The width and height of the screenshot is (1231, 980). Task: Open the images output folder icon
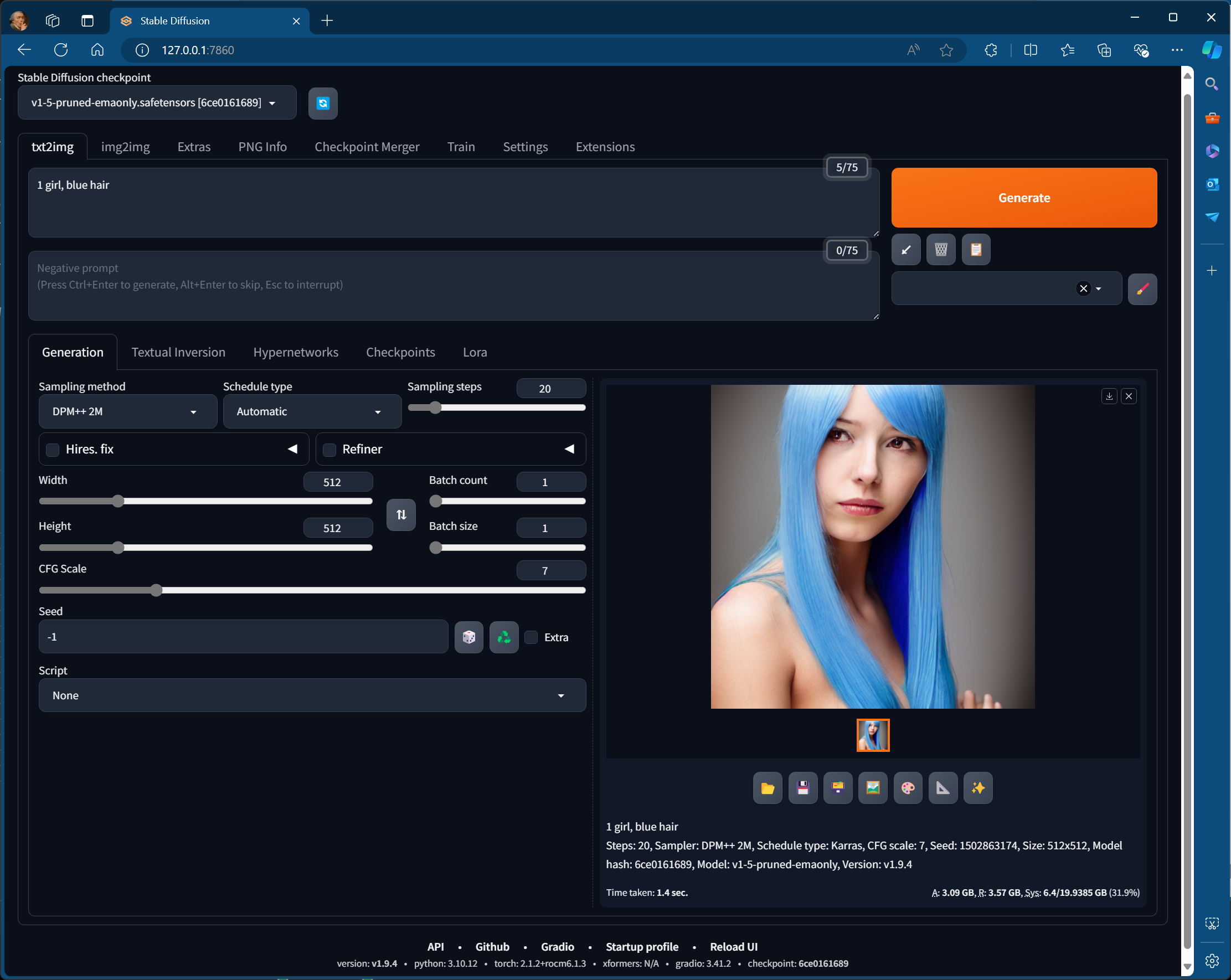pyautogui.click(x=767, y=788)
